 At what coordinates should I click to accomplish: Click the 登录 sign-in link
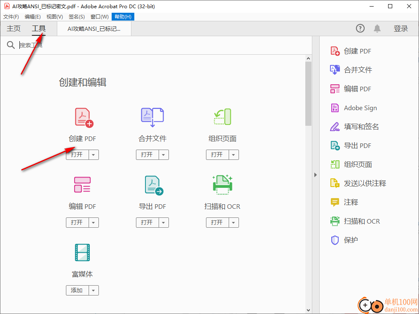click(400, 28)
